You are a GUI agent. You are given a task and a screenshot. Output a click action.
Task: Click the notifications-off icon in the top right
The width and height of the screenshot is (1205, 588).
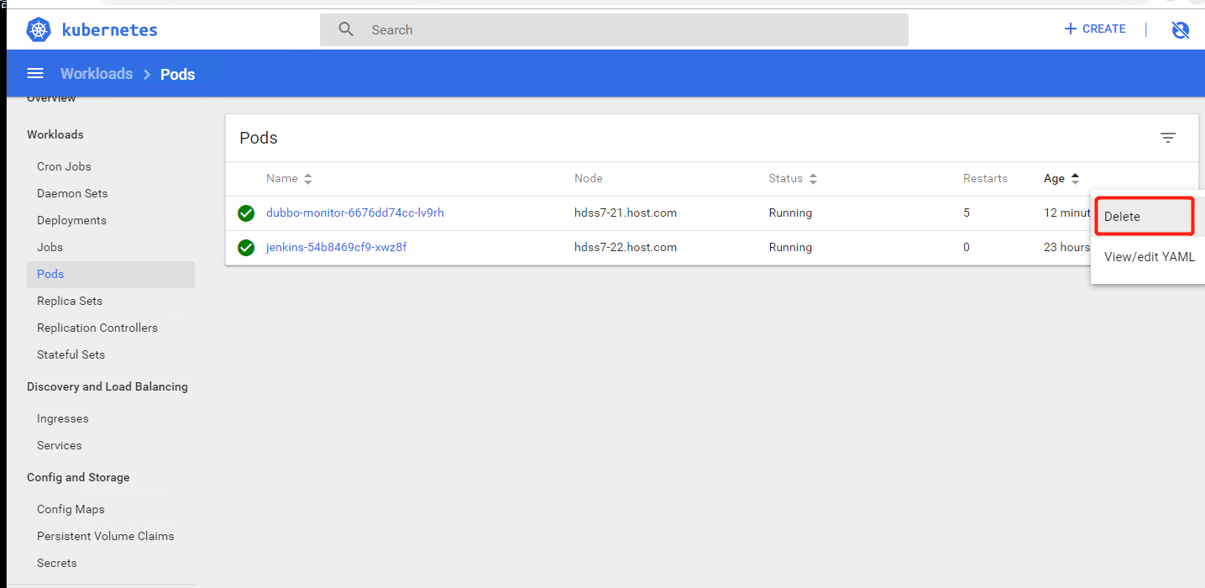[x=1180, y=30]
